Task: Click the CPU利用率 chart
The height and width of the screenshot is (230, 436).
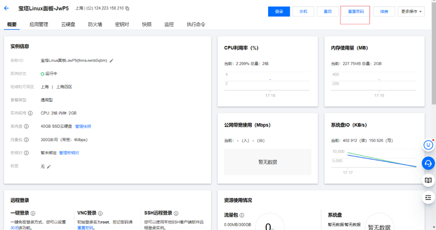Action: coord(267,85)
